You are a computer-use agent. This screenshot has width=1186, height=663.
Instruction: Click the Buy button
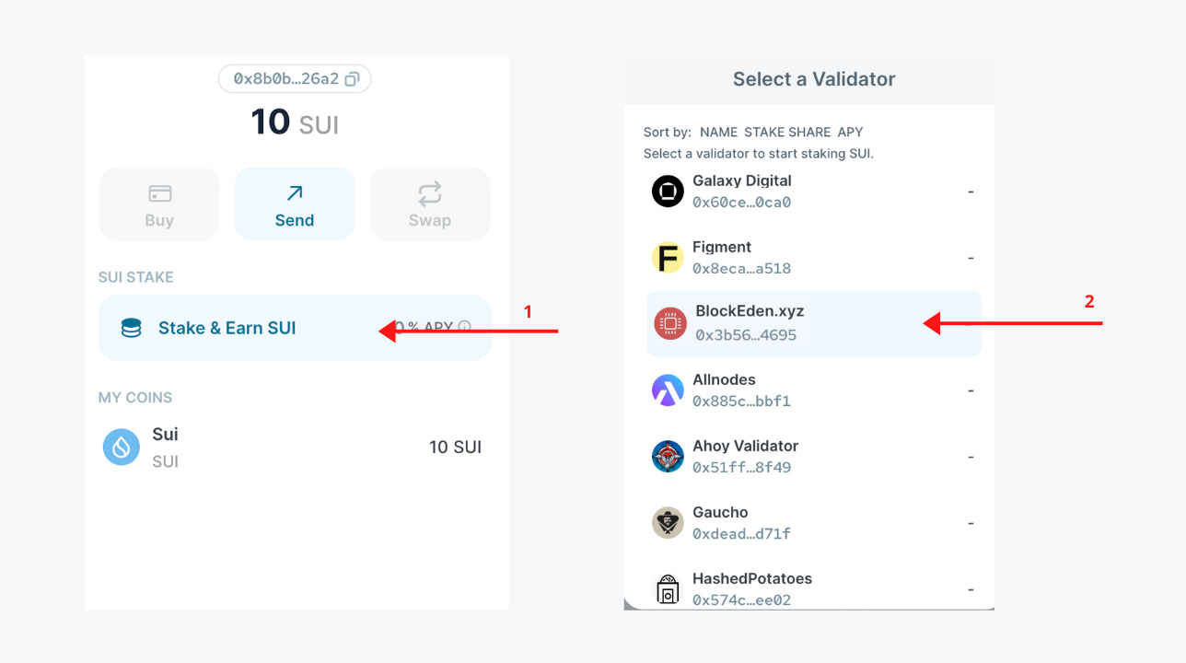coord(159,204)
